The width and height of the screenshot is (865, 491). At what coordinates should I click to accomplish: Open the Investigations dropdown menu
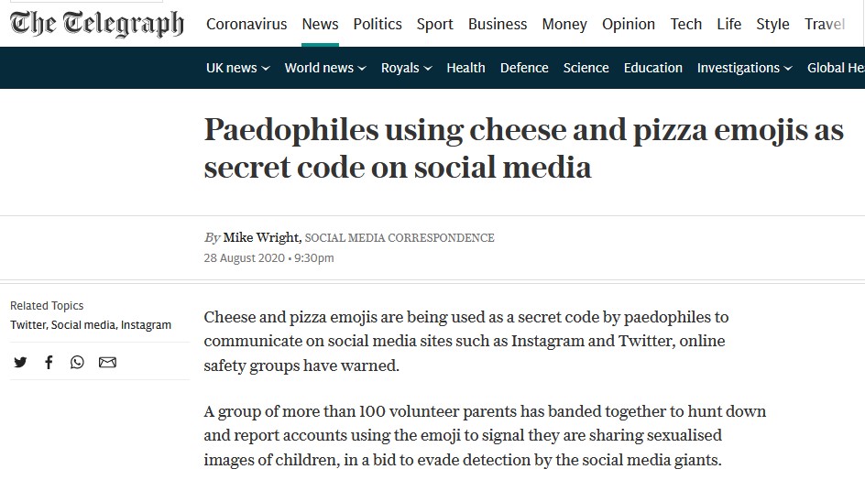click(x=744, y=68)
